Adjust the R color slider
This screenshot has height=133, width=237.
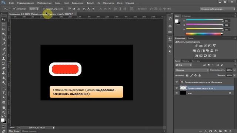point(204,20)
